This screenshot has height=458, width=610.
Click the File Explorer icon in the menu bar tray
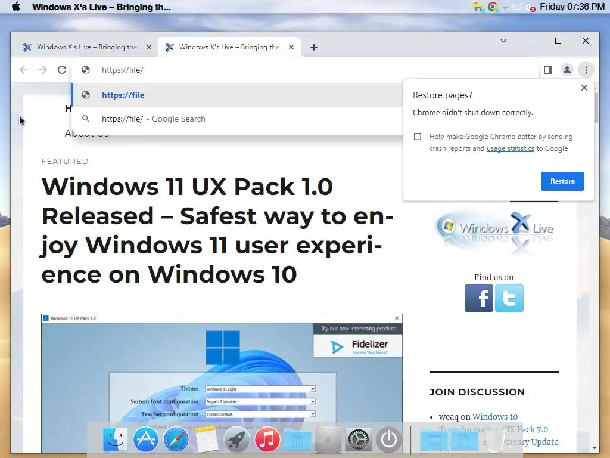click(x=478, y=7)
